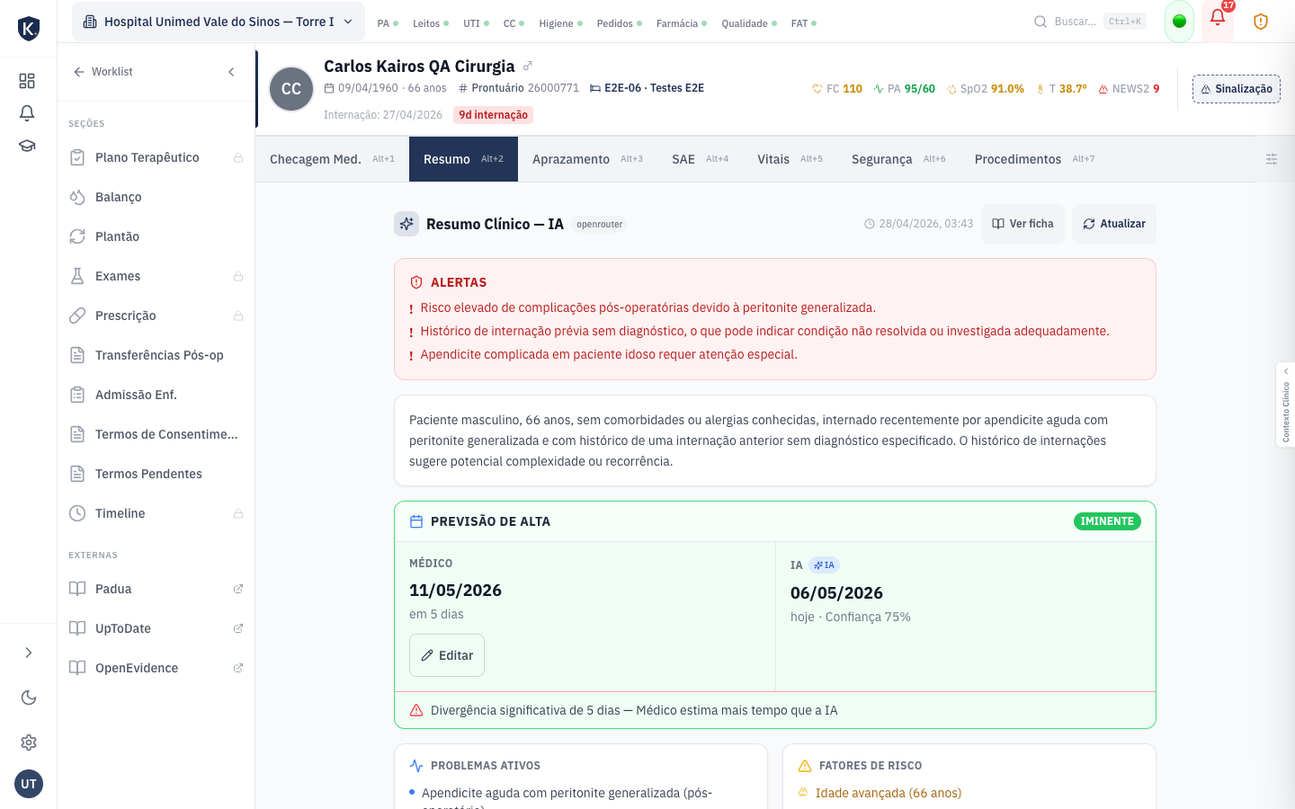The image size is (1295, 809).
Task: Click the IMINENTE status badge
Action: 1107,521
